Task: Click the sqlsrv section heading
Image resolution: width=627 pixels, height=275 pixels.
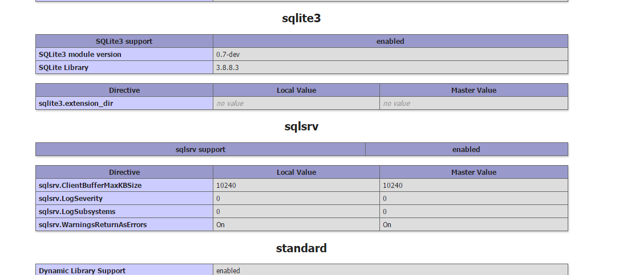Action: pos(301,126)
